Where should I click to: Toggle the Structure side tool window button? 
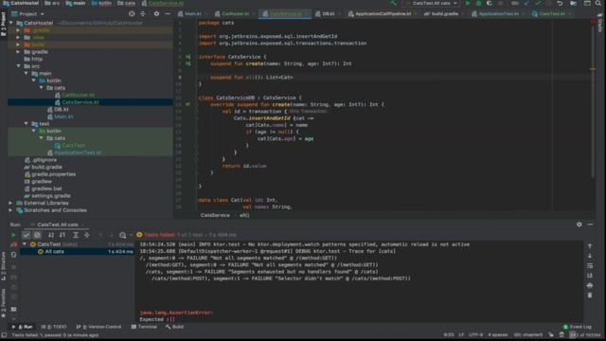(4, 265)
